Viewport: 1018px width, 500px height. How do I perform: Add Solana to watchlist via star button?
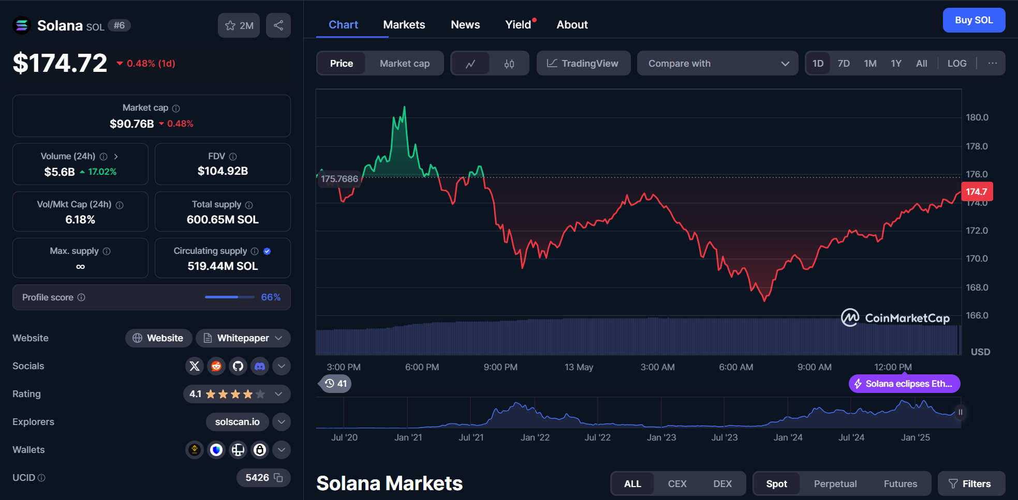pyautogui.click(x=238, y=25)
